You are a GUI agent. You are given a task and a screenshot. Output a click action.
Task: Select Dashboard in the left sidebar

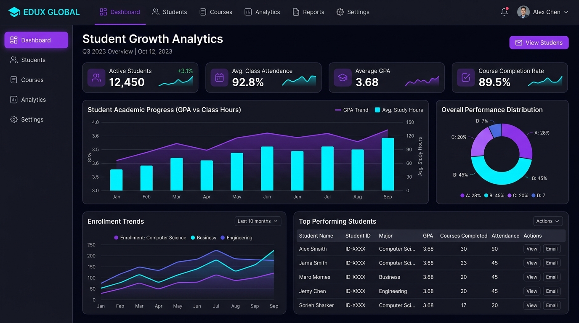pyautogui.click(x=36, y=40)
